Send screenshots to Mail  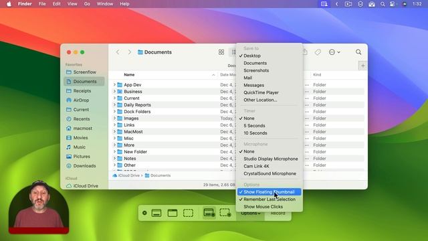270,78
